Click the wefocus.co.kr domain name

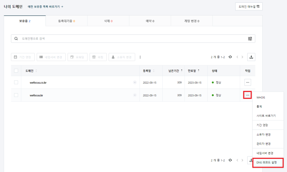[38, 83]
